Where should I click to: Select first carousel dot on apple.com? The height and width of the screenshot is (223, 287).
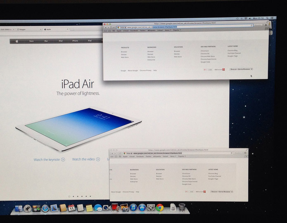click(69, 197)
